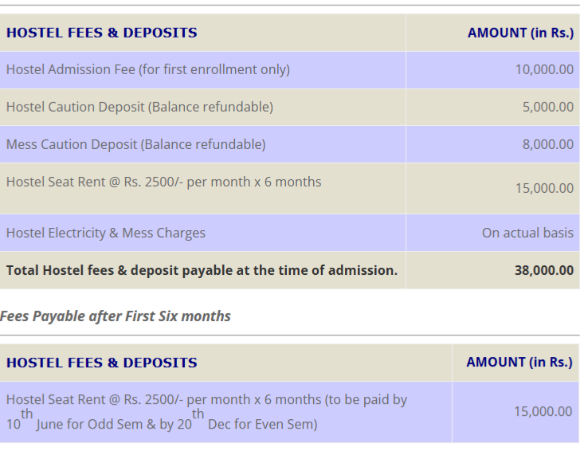Click the Total Hostel fees & deposit row text
This screenshot has width=580, height=451.
pyautogui.click(x=202, y=270)
